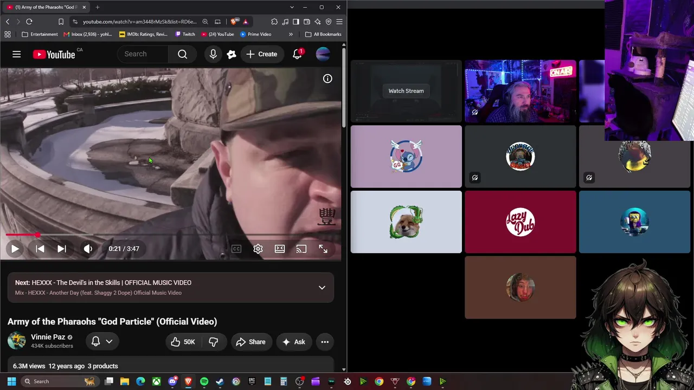Open the Twitch bookmark

tap(185, 34)
